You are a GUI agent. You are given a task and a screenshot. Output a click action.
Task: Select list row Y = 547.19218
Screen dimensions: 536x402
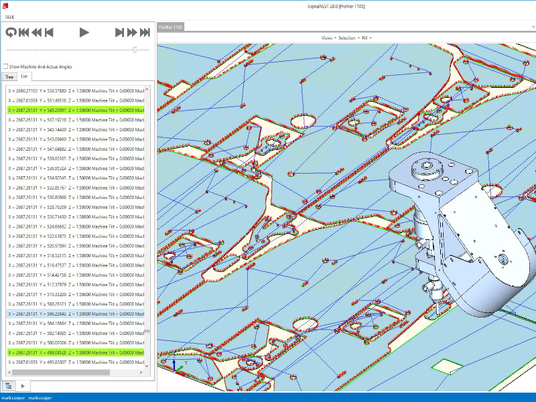coord(76,120)
